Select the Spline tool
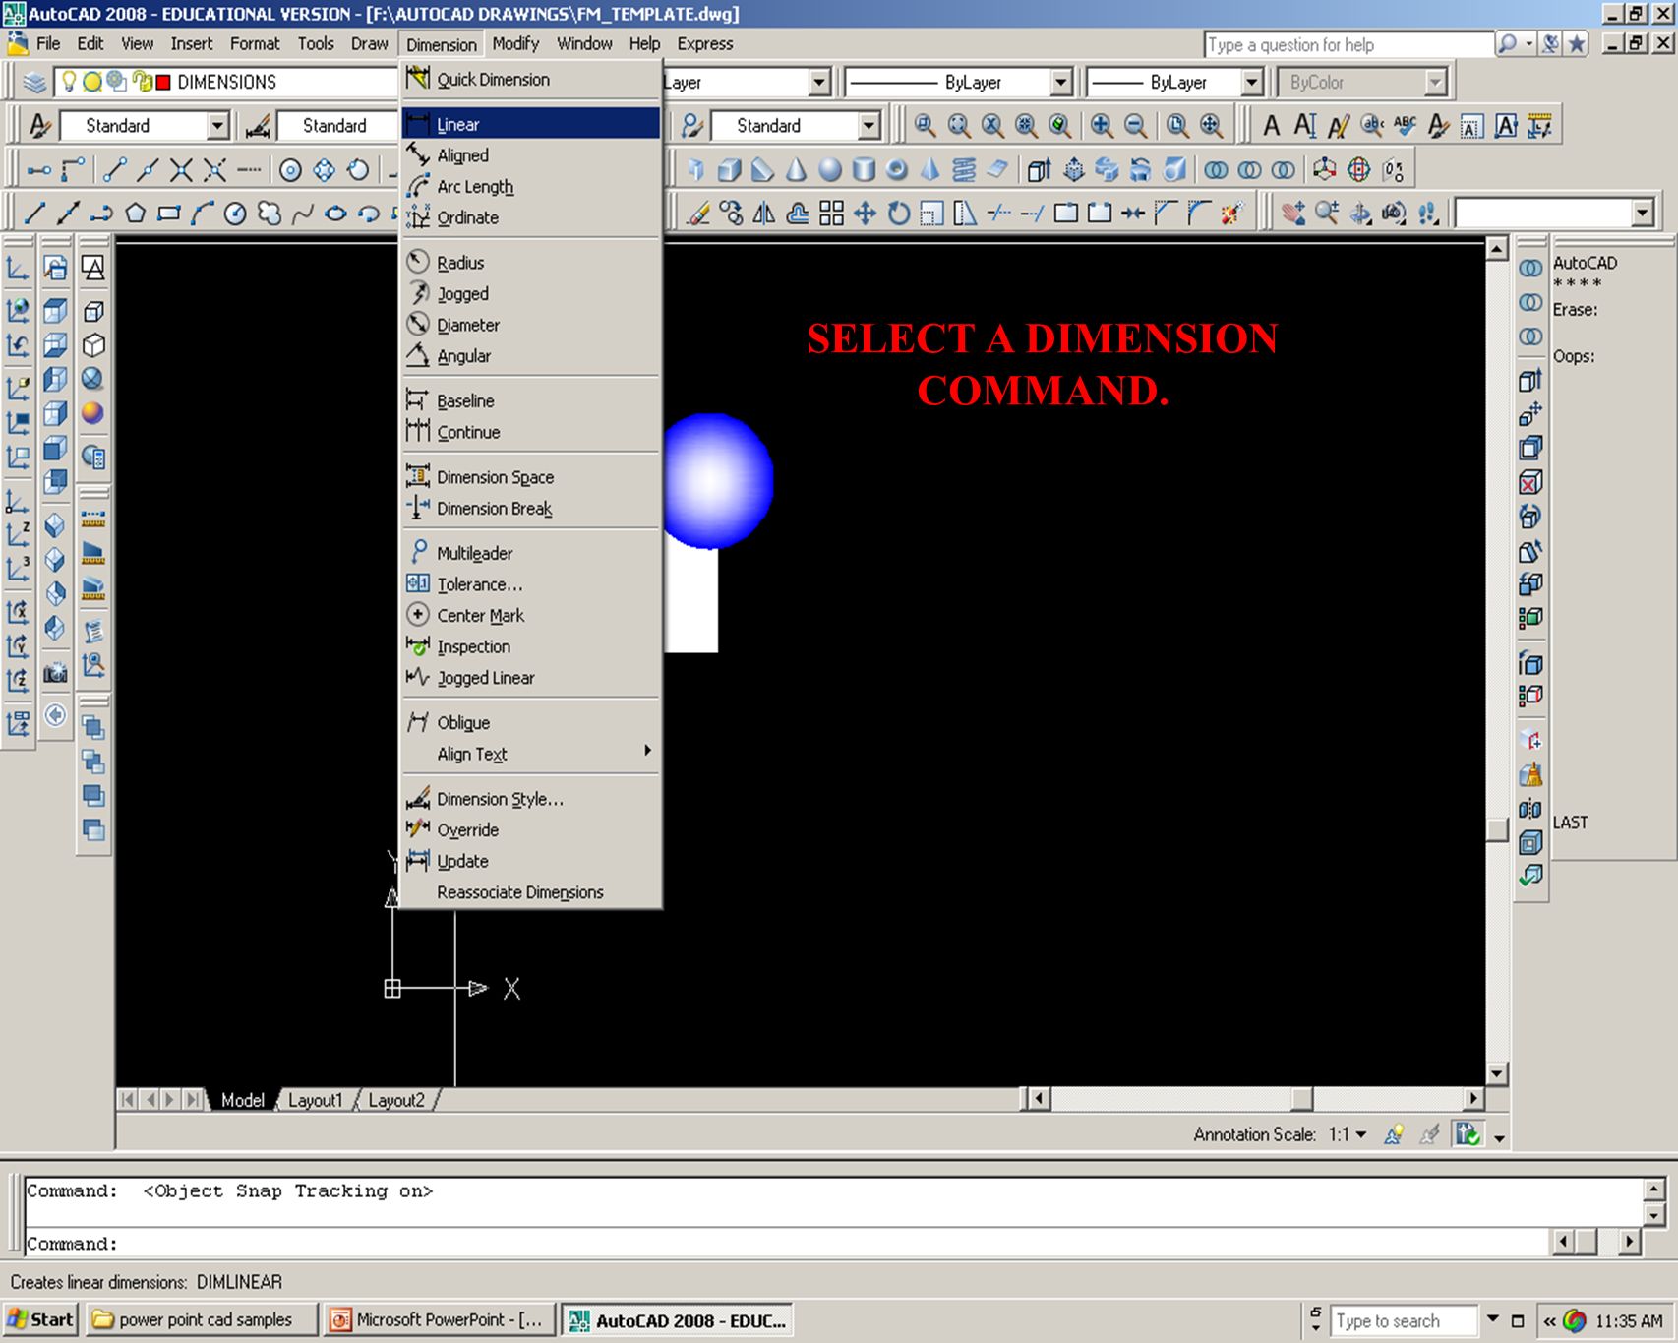The width and height of the screenshot is (1678, 1343). click(302, 213)
